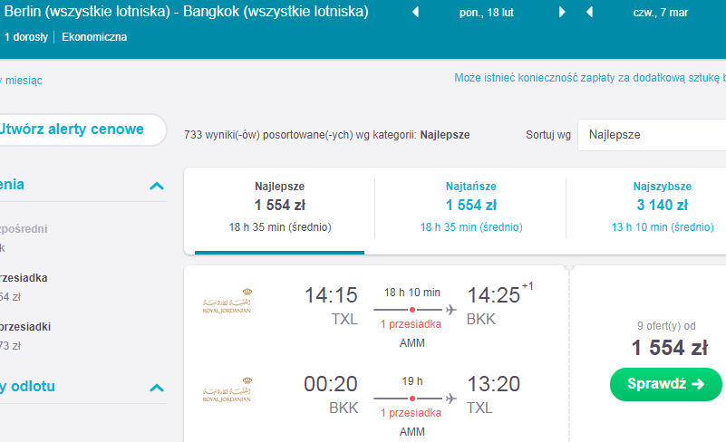Screen dimensions: 726x442
Task: Click the red stopover dot on outbound flight
Action: coord(412,310)
